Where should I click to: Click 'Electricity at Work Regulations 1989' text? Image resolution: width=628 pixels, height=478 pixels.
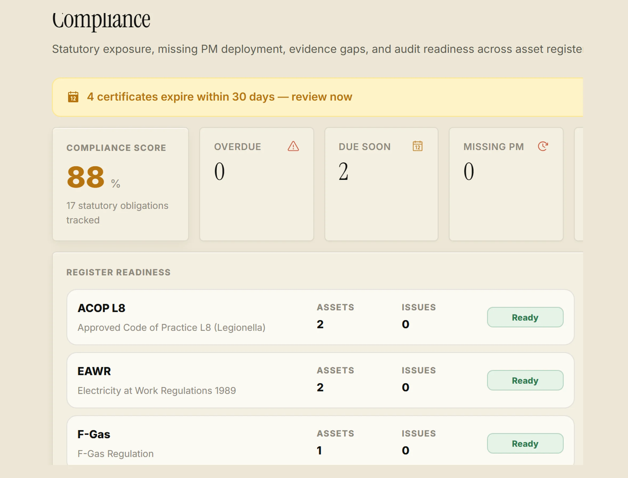pyautogui.click(x=157, y=391)
